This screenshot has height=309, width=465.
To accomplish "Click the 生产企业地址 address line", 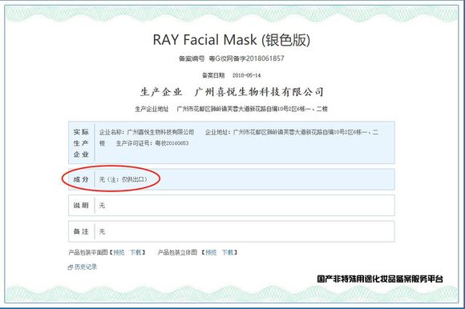I will (252, 109).
